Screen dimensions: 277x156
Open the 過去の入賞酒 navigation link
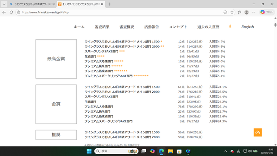point(208,27)
